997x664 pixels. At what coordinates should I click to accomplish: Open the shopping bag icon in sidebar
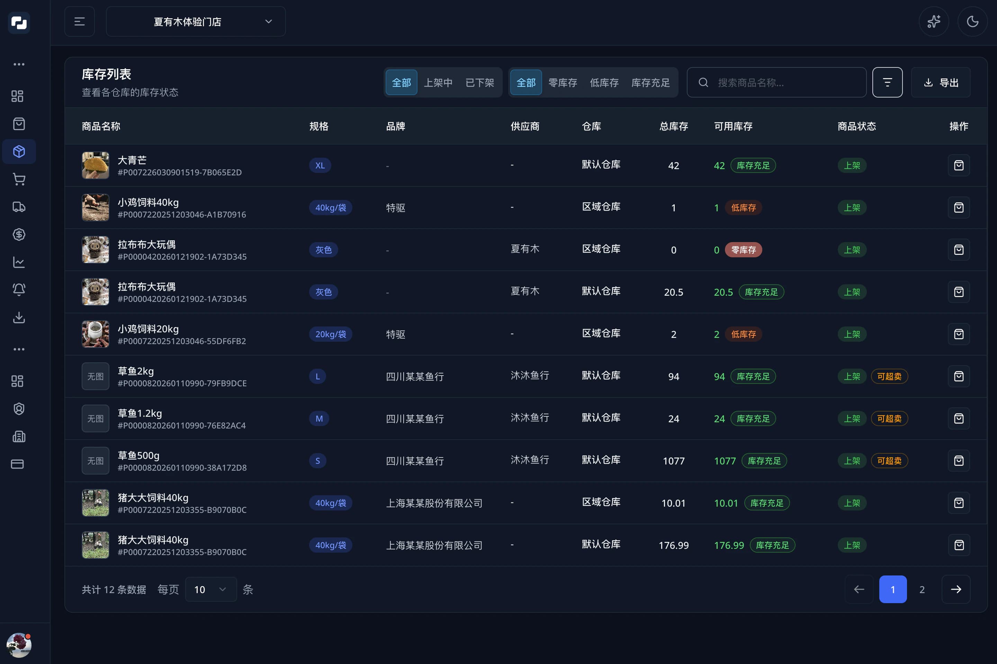pyautogui.click(x=19, y=124)
